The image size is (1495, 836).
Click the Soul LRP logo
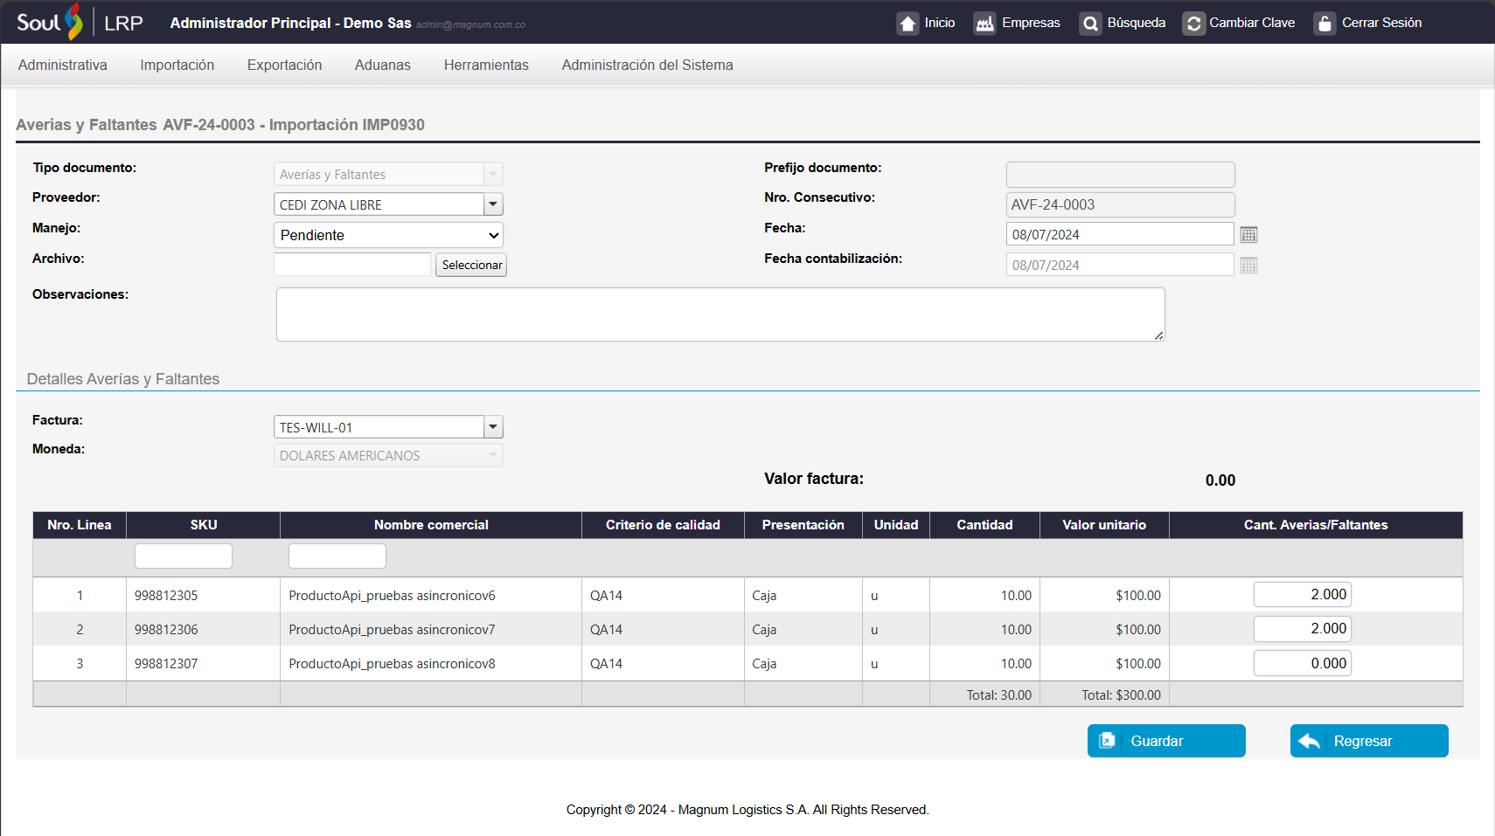click(79, 23)
